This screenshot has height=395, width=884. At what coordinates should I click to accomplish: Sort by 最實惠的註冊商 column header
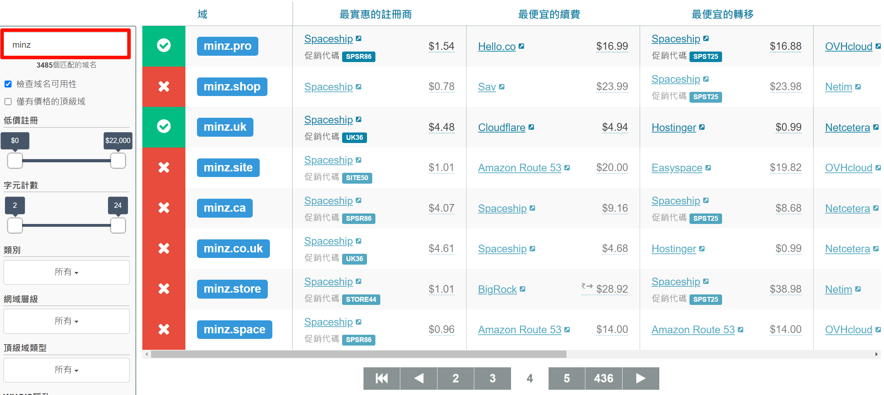(376, 14)
